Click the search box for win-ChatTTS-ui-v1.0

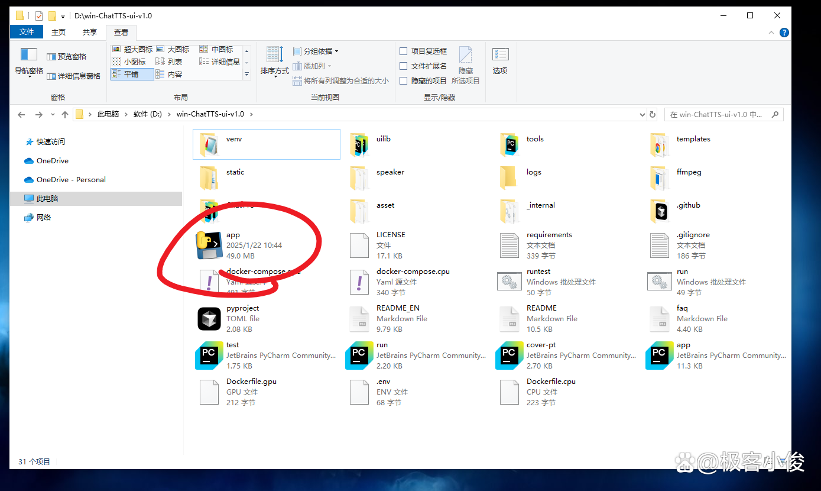pyautogui.click(x=718, y=115)
